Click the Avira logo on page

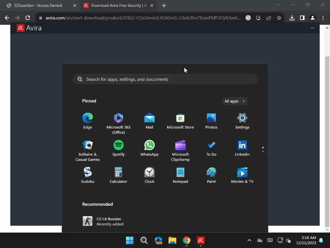pyautogui.click(x=29, y=28)
